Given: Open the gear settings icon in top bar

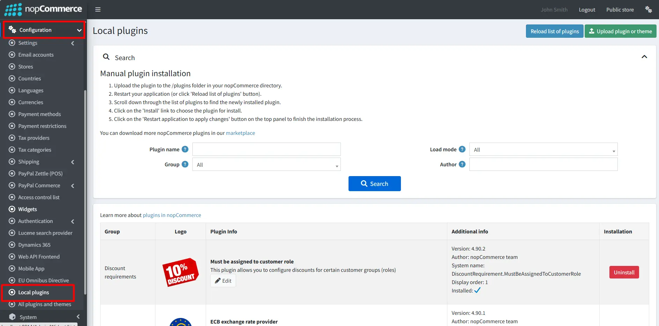Looking at the screenshot, I should point(649,9).
